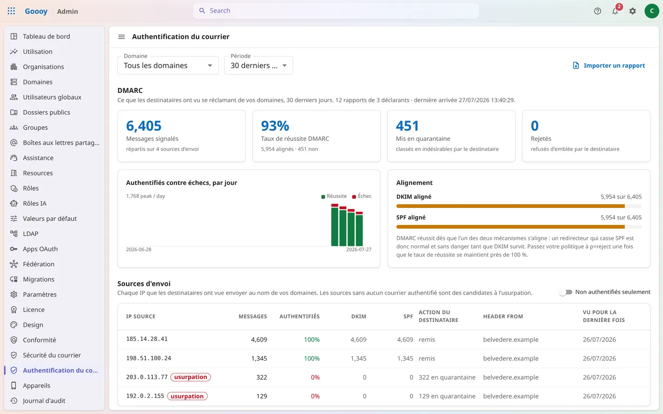Click the Fédération sidebar icon
663x414 pixels.
14,264
